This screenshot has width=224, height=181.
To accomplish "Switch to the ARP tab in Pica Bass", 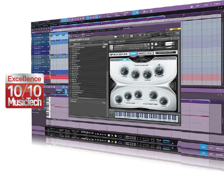I will click(141, 53).
